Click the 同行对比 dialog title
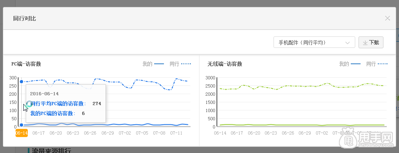Image resolution: width=399 pixels, height=153 pixels. click(25, 18)
